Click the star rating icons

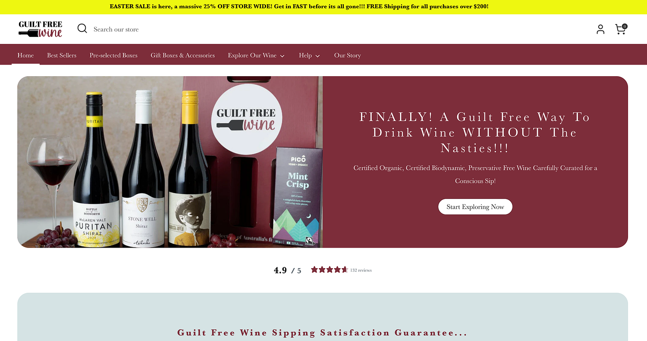(329, 270)
